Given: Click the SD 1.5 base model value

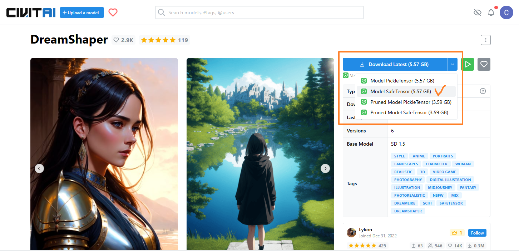Looking at the screenshot, I should [398, 144].
